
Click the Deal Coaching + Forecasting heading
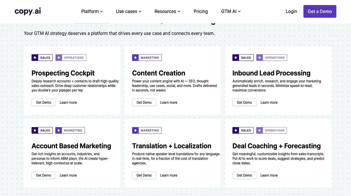point(277,146)
